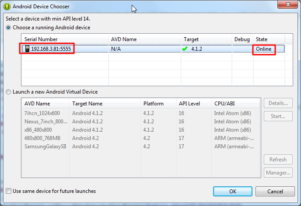301x206 pixels.
Task: Click platform 4.2 for SamsungGalaxySII
Action: coord(147,147)
